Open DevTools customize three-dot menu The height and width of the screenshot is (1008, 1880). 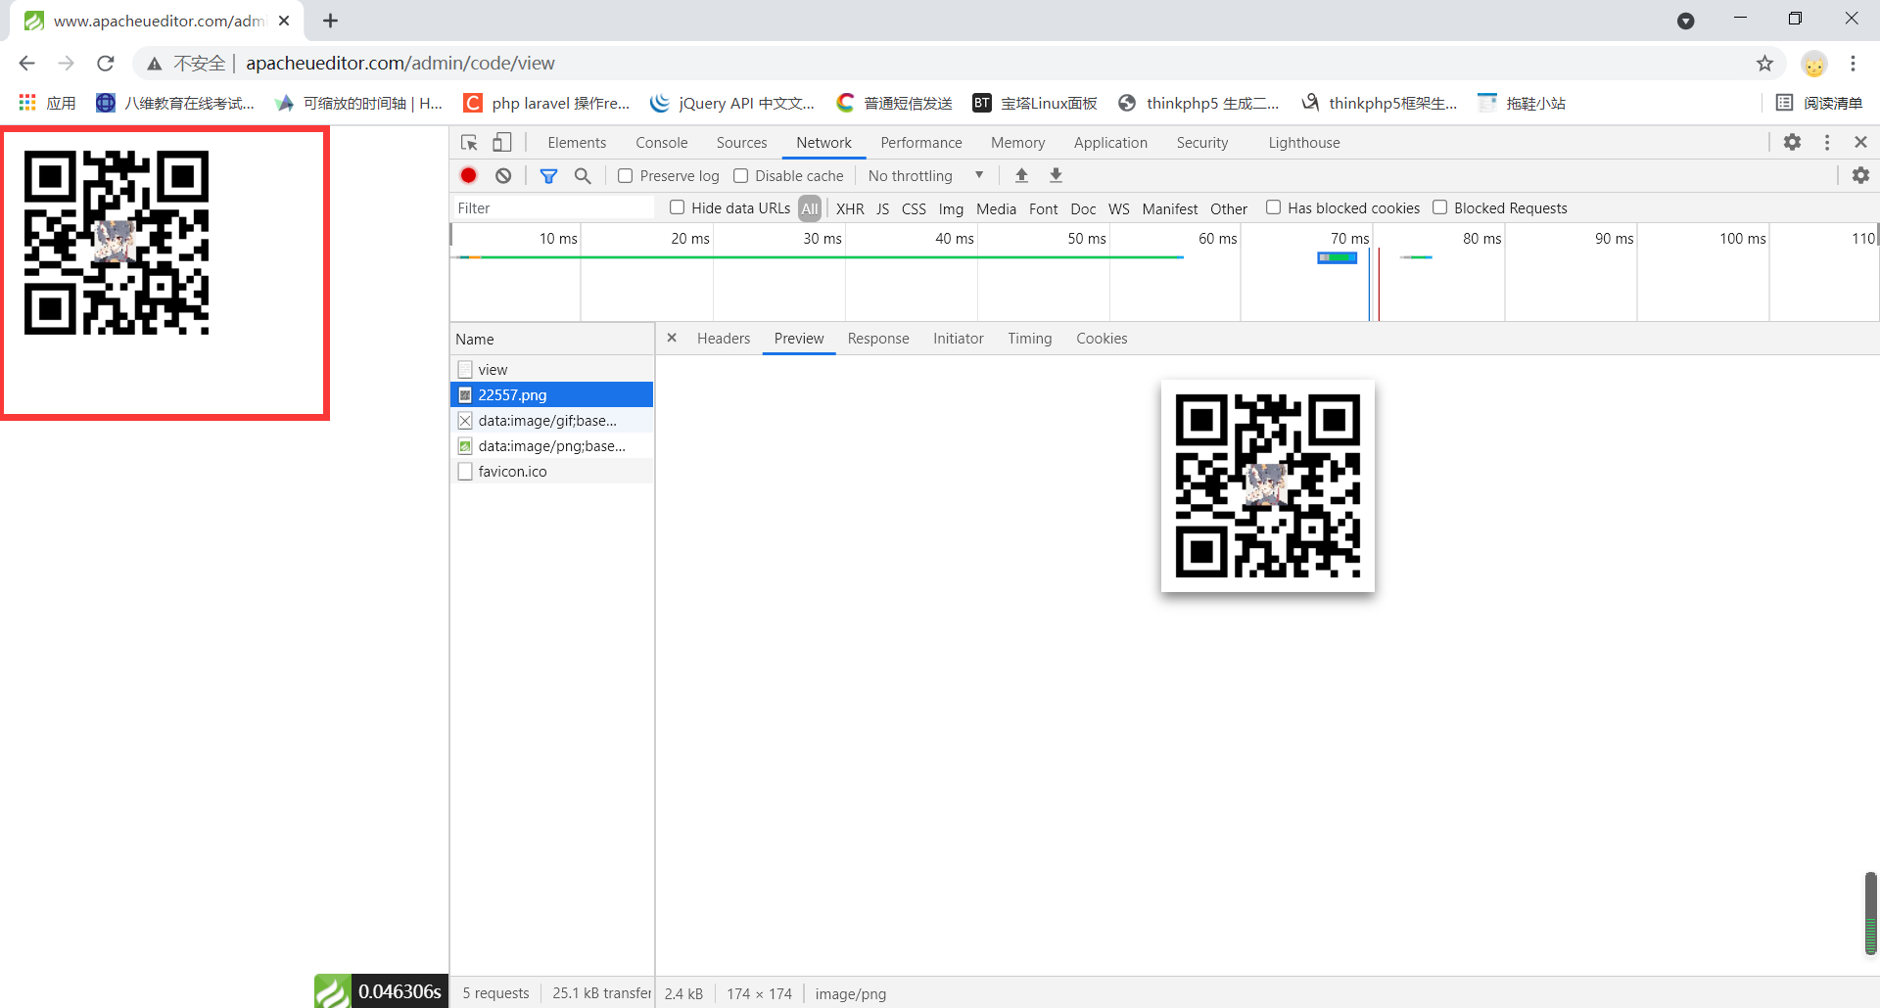1827,142
